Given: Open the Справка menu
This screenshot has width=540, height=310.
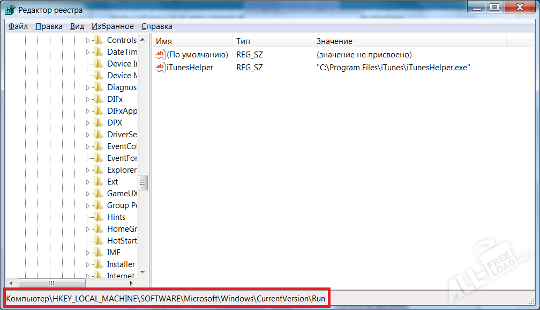Looking at the screenshot, I should (x=157, y=26).
